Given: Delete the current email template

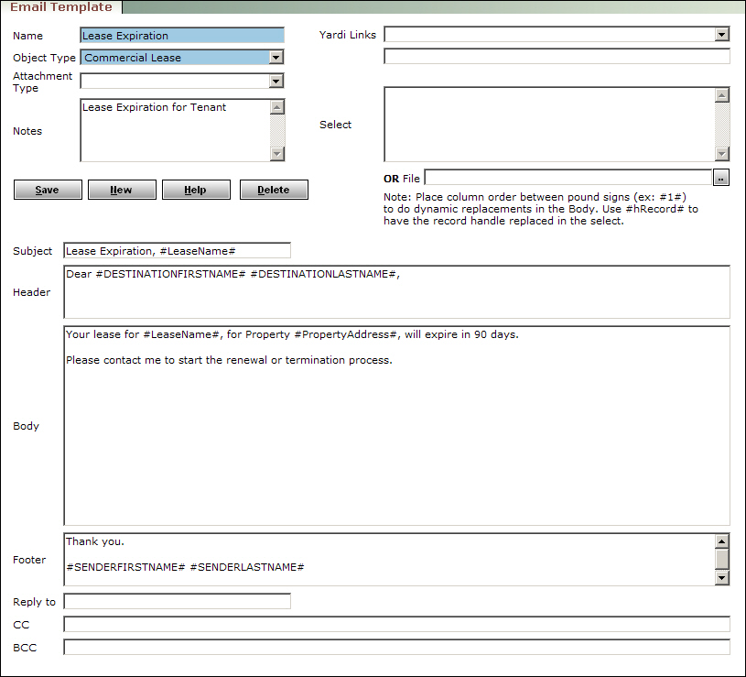Looking at the screenshot, I should [273, 189].
